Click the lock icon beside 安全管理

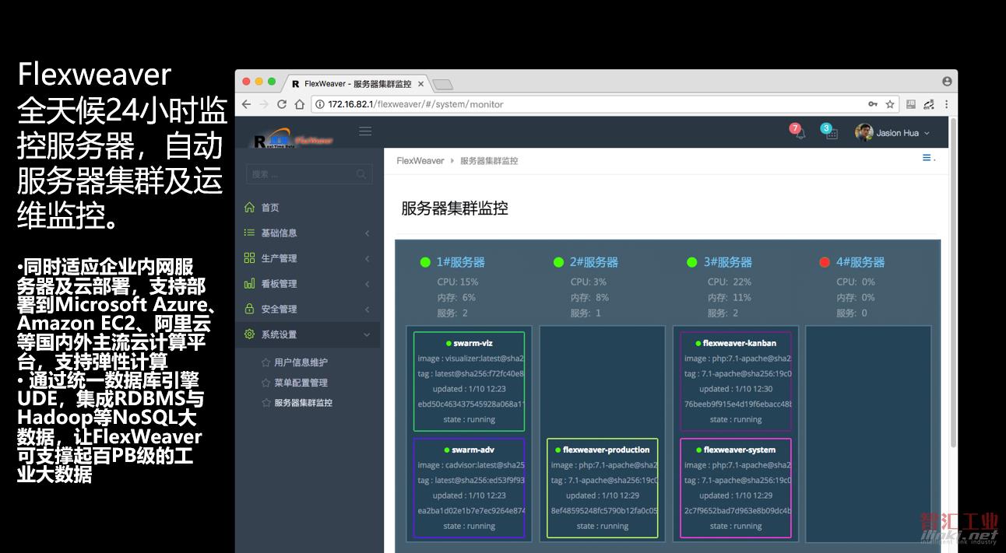pos(249,309)
